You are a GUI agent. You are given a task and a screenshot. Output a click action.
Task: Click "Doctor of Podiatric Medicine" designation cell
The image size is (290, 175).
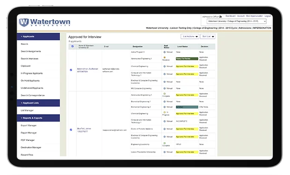pyautogui.click(x=142, y=129)
